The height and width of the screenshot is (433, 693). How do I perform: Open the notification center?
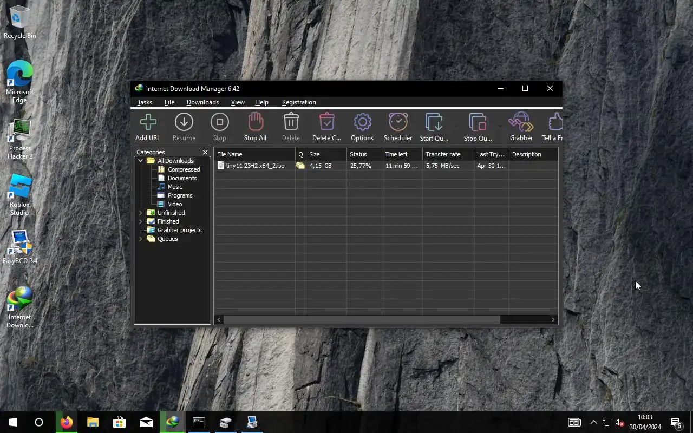[x=676, y=422]
